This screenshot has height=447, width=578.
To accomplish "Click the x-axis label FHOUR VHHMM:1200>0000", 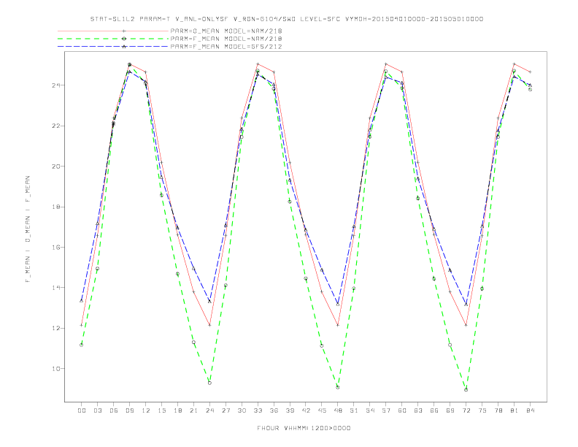I will click(x=304, y=428).
